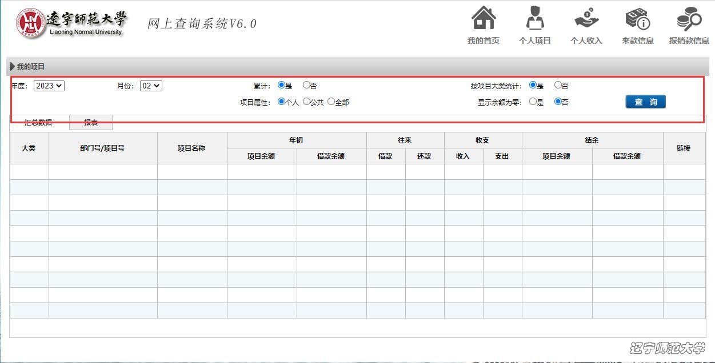Open 报销款信息 coins magnifier icon
The width and height of the screenshot is (715, 363).
(689, 19)
